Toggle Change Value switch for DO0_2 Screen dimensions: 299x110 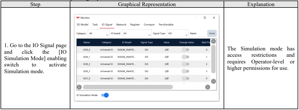(185, 64)
